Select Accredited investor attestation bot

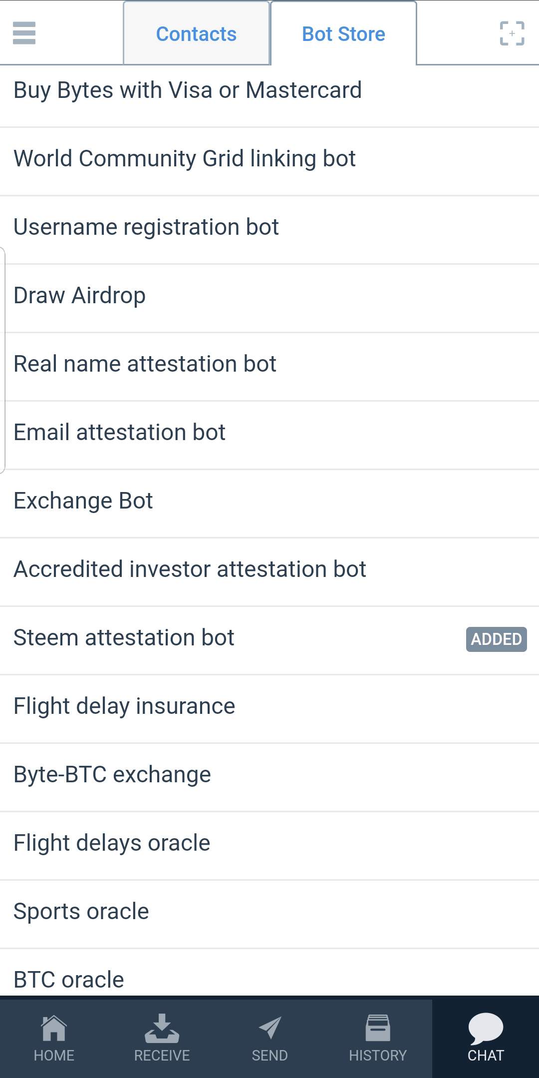tap(190, 569)
